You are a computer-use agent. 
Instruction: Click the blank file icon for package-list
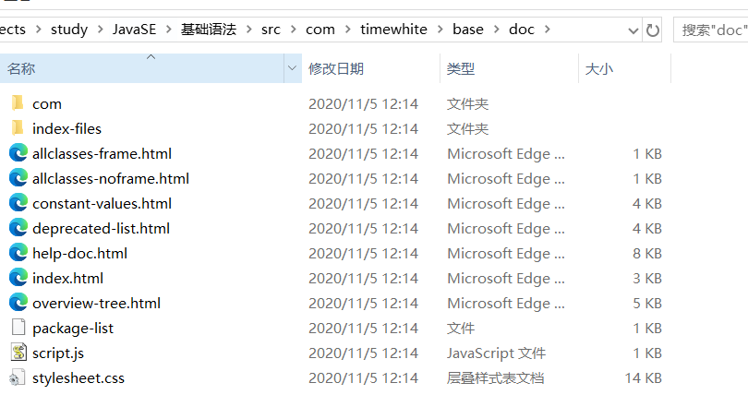point(18,328)
